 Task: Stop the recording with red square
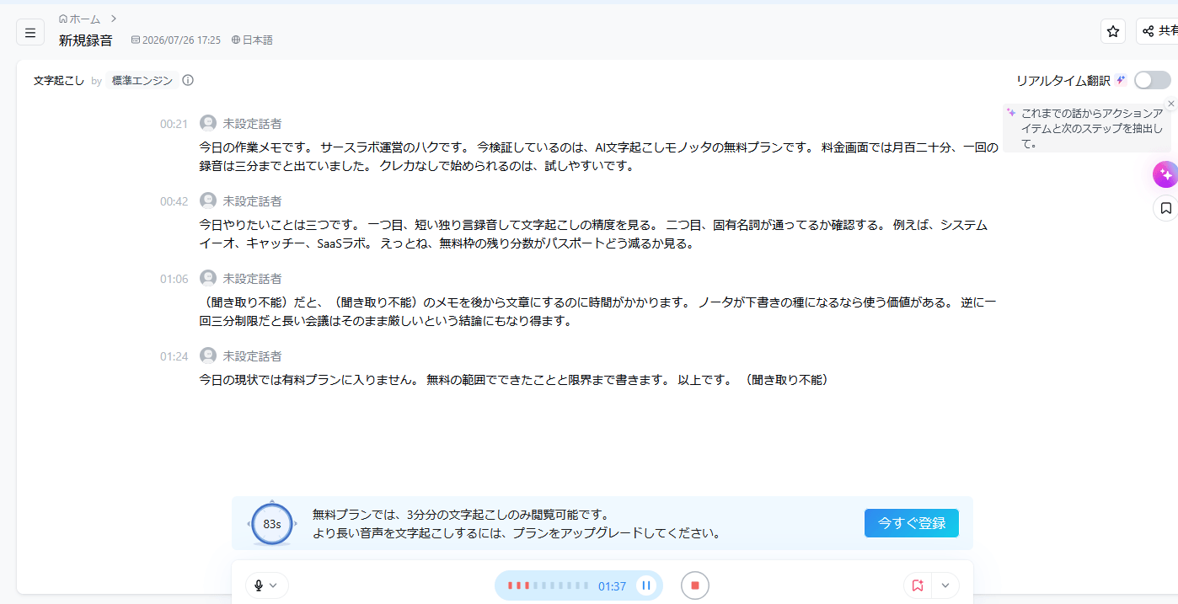(x=695, y=585)
